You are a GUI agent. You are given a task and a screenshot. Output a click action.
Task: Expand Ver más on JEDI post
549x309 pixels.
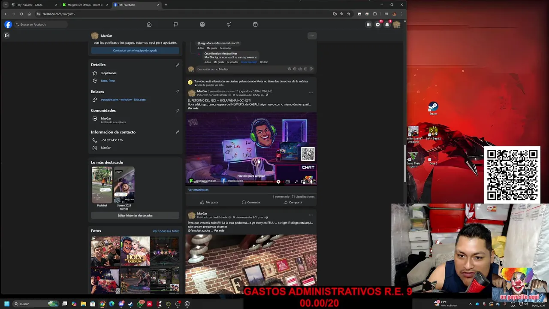tap(193, 108)
